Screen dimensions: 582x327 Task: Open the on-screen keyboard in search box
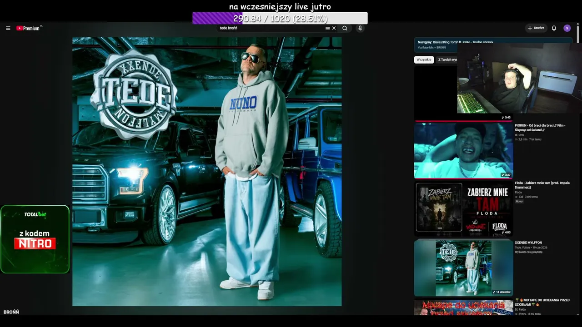pos(327,28)
